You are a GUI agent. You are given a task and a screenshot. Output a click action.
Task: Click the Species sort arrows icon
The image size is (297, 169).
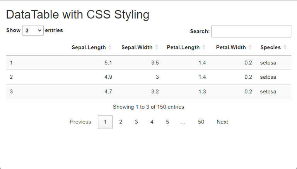point(285,47)
